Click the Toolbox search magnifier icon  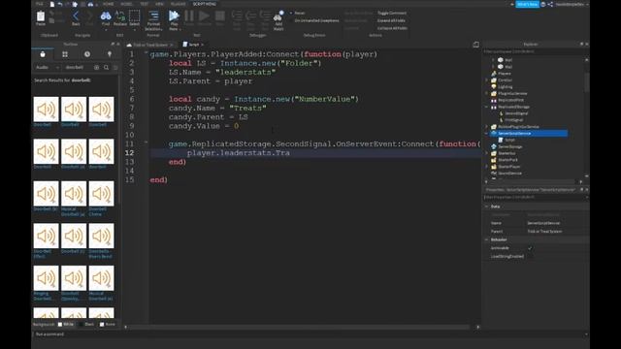point(106,68)
